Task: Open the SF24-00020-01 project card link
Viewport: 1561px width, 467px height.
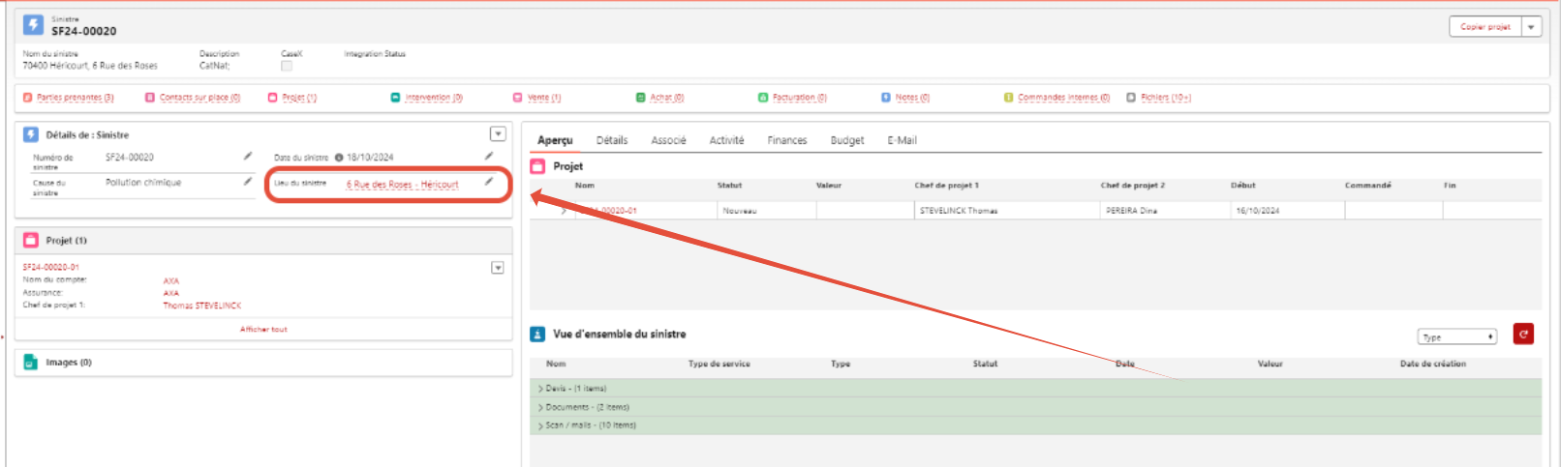Action: [51, 267]
